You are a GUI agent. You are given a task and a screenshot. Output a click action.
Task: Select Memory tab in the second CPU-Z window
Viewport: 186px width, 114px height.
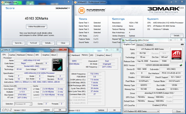pos(85,55)
